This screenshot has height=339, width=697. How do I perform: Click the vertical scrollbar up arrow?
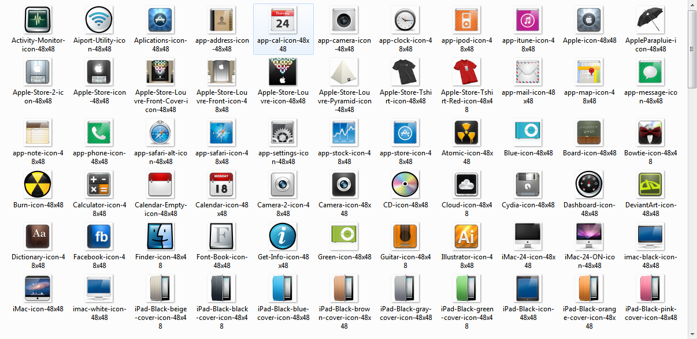pos(692,6)
